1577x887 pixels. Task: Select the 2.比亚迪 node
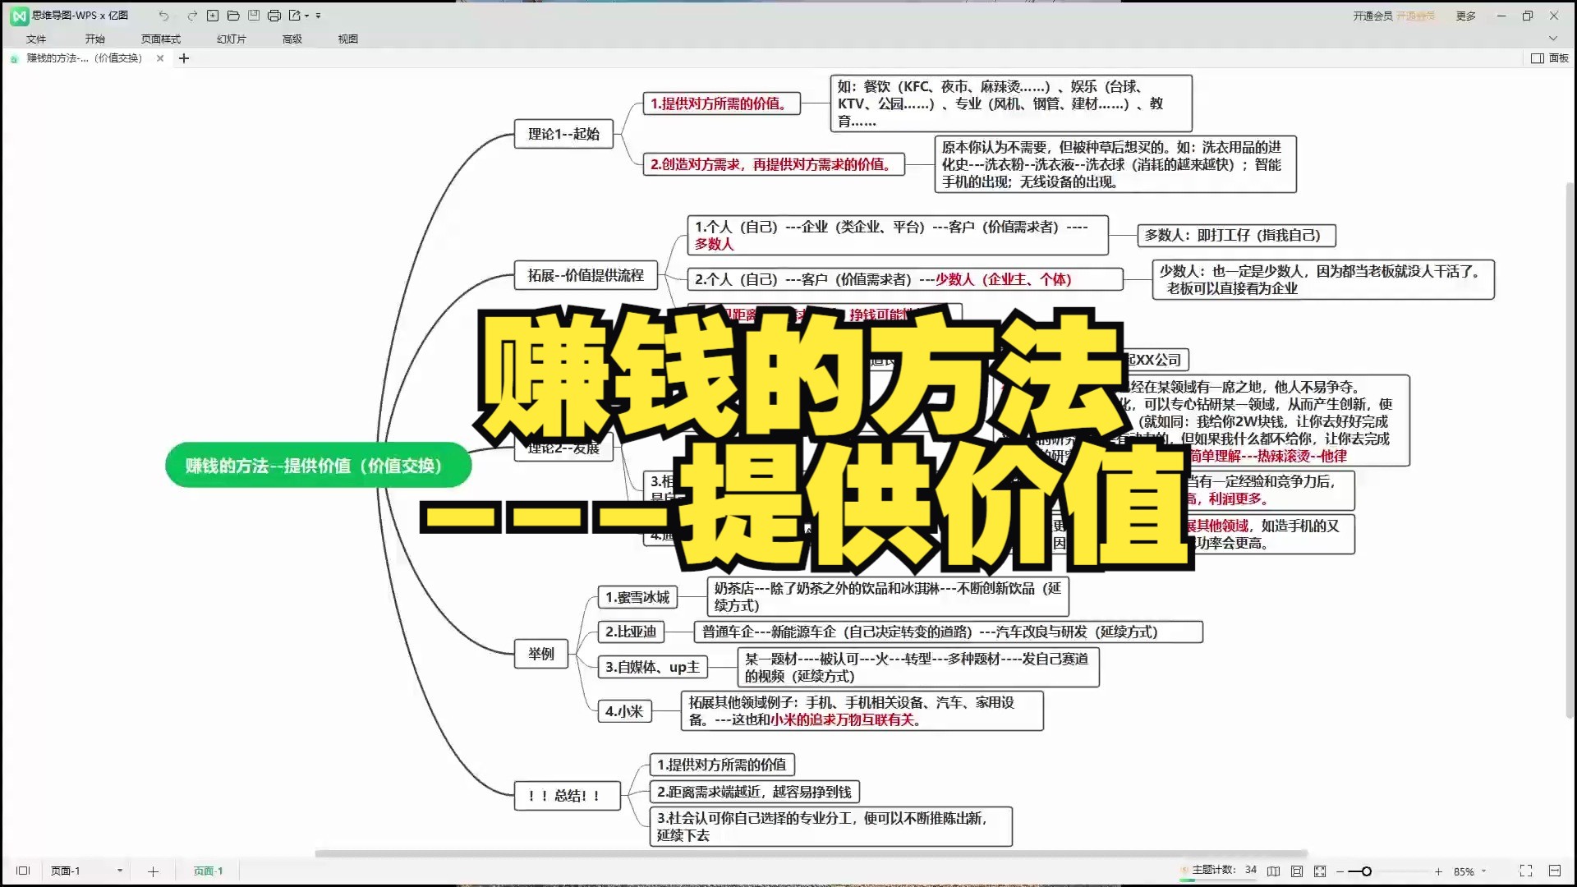(x=632, y=632)
